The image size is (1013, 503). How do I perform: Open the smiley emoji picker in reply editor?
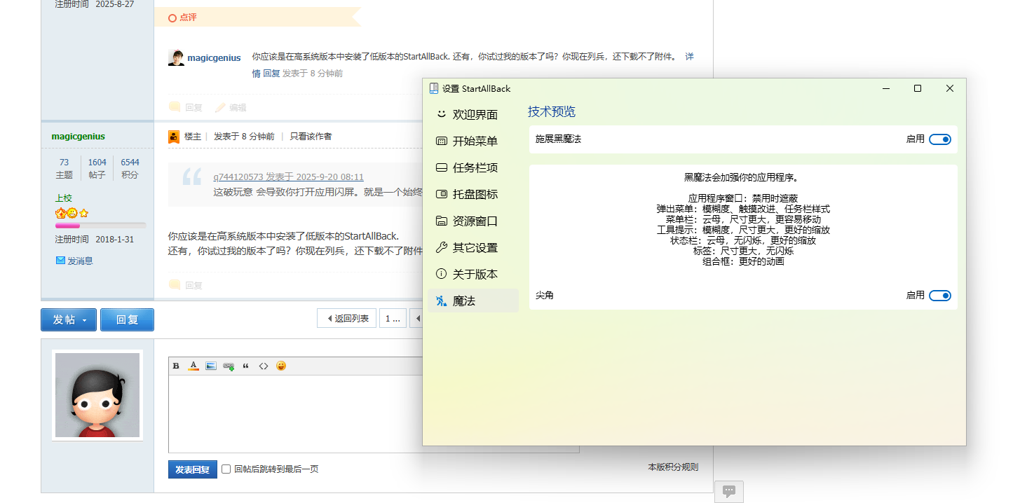point(281,366)
